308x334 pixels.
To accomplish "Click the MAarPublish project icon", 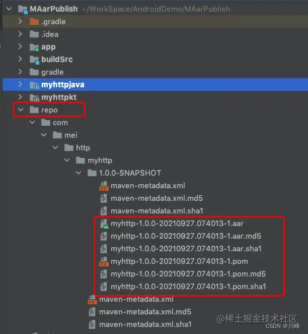I will tap(23, 10).
